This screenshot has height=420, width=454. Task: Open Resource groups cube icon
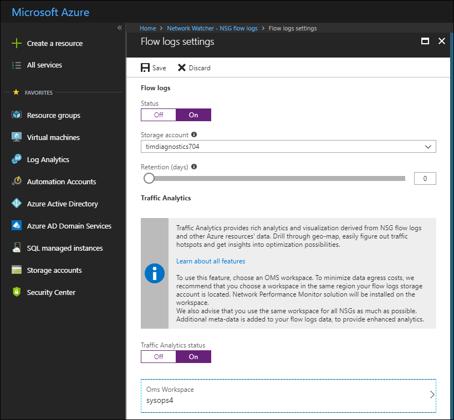click(17, 115)
